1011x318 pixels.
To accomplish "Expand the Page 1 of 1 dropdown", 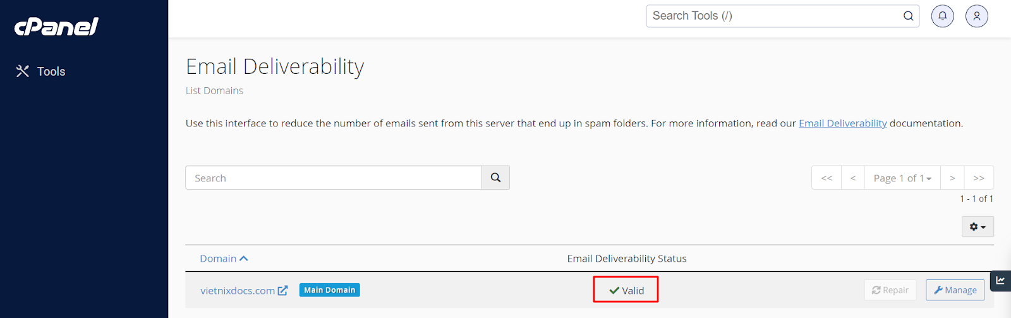I will point(902,178).
